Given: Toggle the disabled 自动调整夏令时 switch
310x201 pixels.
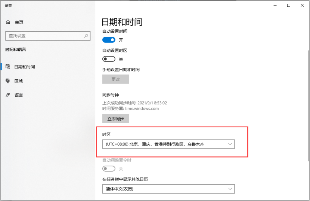Looking at the screenshot, I should point(109,169).
